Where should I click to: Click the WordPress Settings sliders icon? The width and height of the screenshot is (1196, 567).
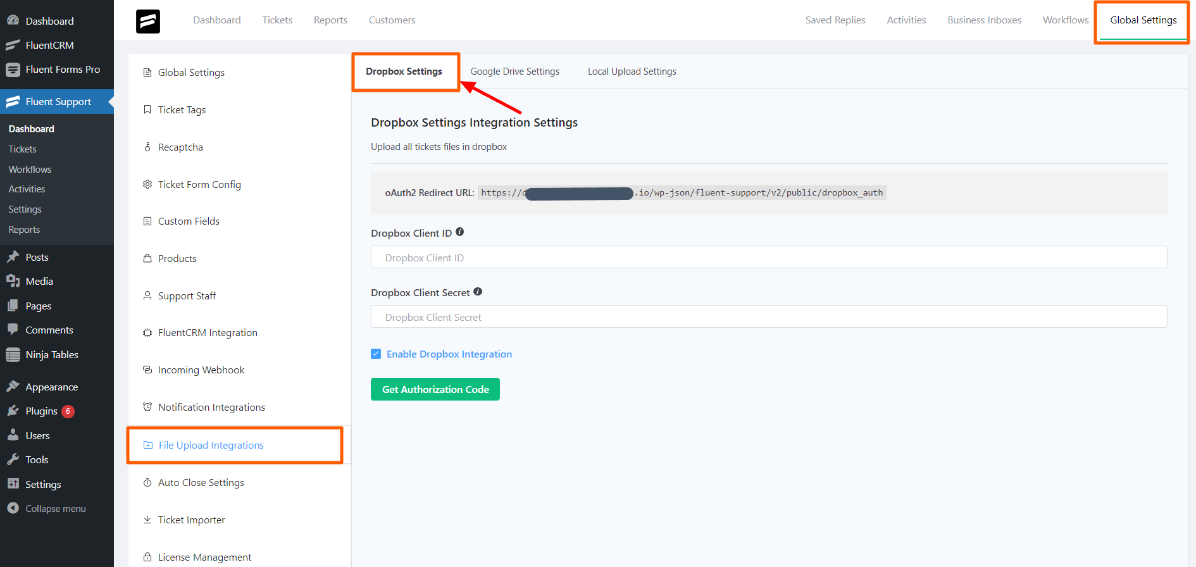click(x=13, y=484)
